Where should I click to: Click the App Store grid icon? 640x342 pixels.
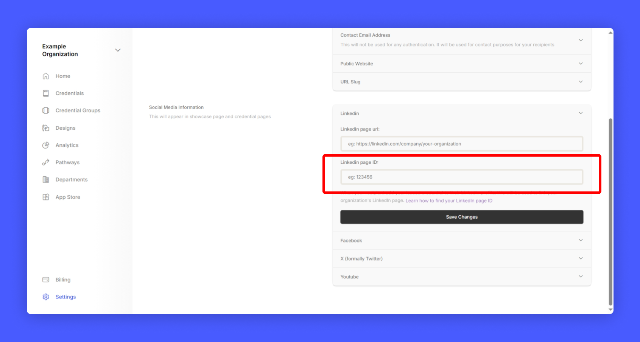tap(46, 197)
